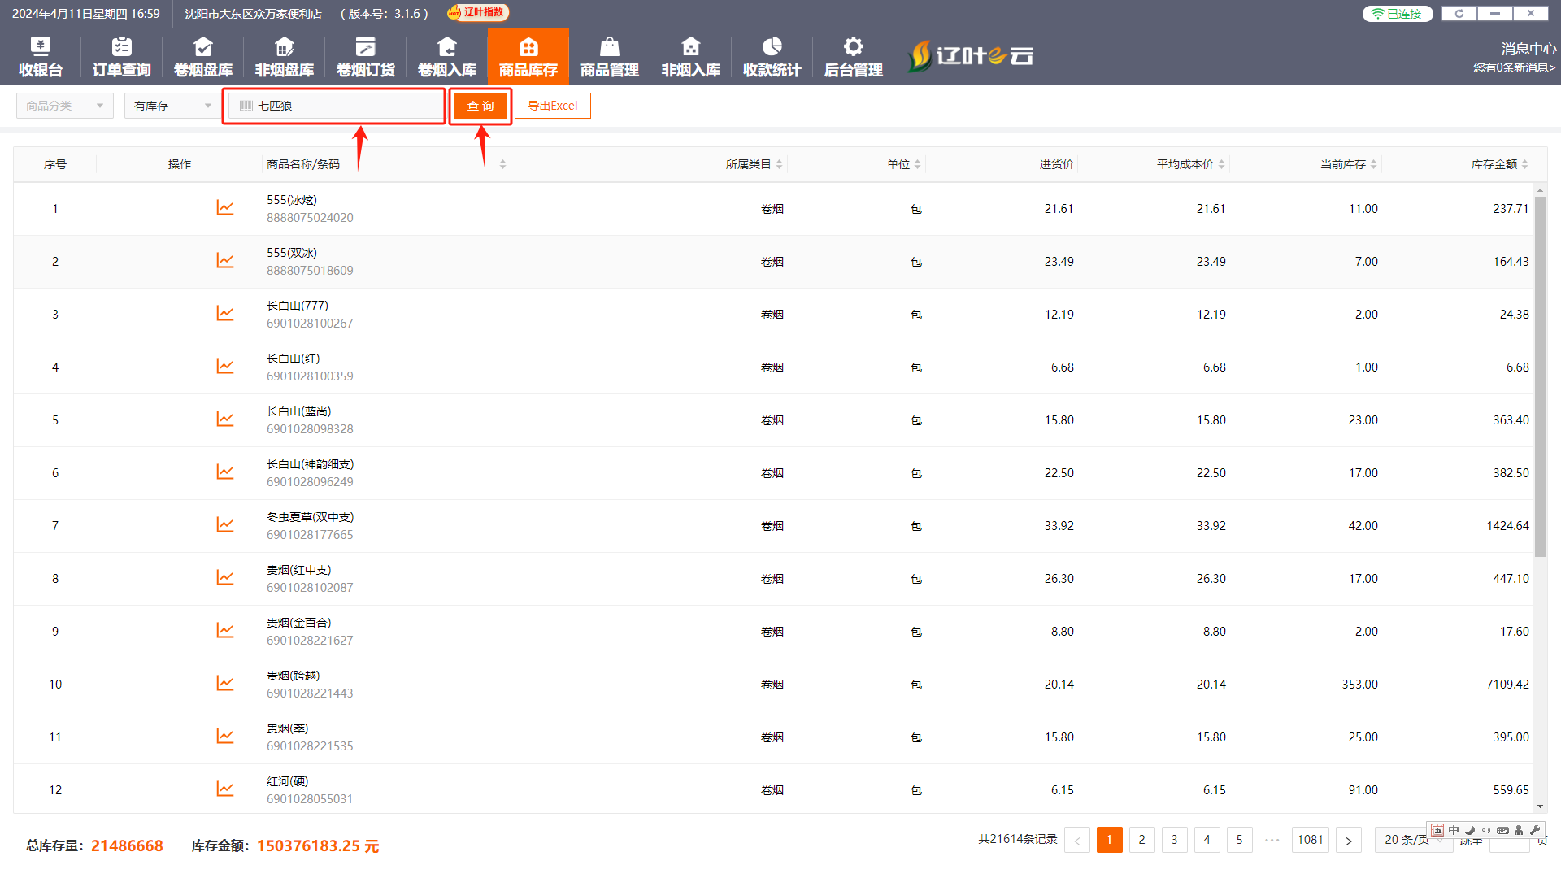The image size is (1561, 878).
Task: Open trend chart for 冬虫夏草(双中支)
Action: click(225, 525)
